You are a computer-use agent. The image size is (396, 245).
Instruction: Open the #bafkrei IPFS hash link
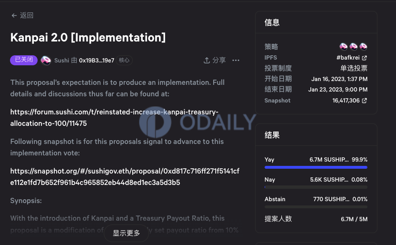tap(348, 58)
